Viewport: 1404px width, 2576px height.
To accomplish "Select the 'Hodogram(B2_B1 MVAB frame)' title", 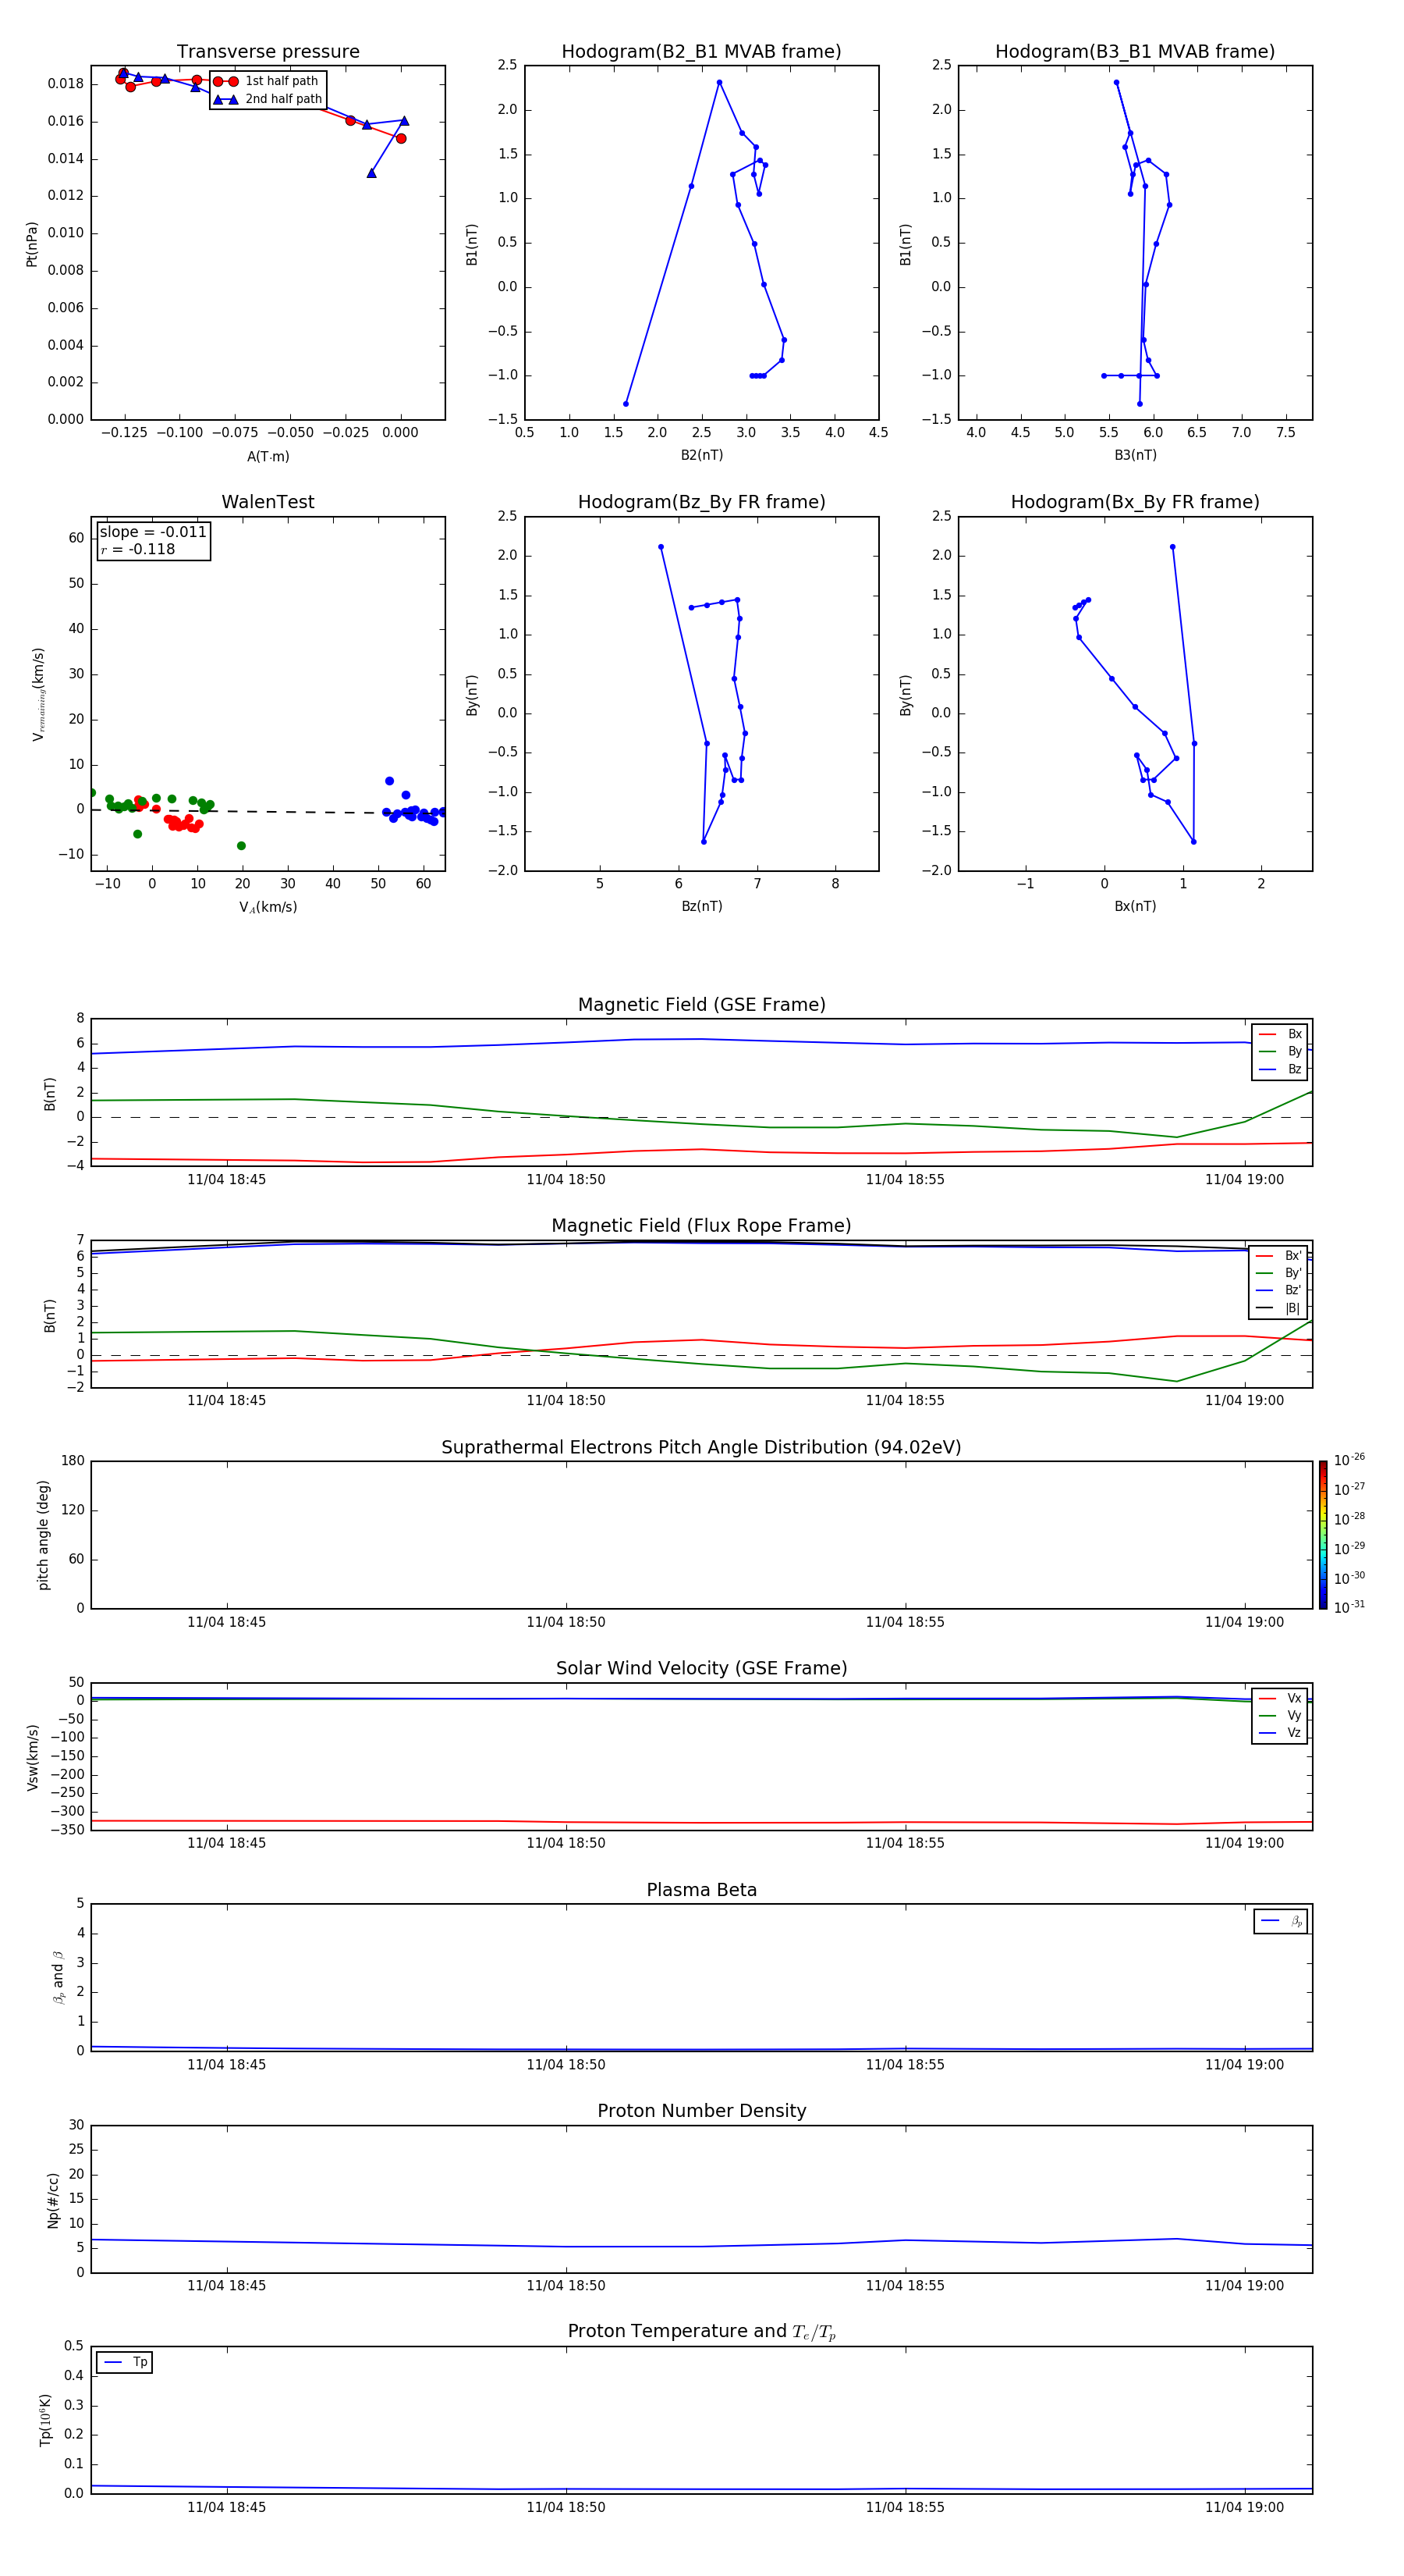I will (x=701, y=52).
